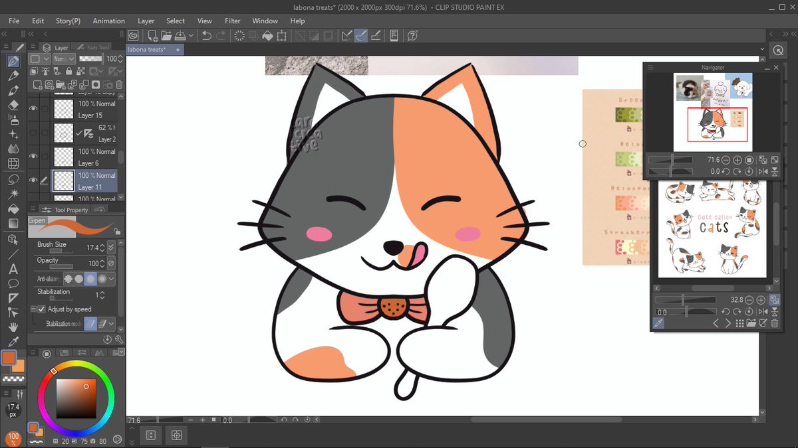Create a new layer folder icon
This screenshot has width=798, height=448.
(61, 84)
